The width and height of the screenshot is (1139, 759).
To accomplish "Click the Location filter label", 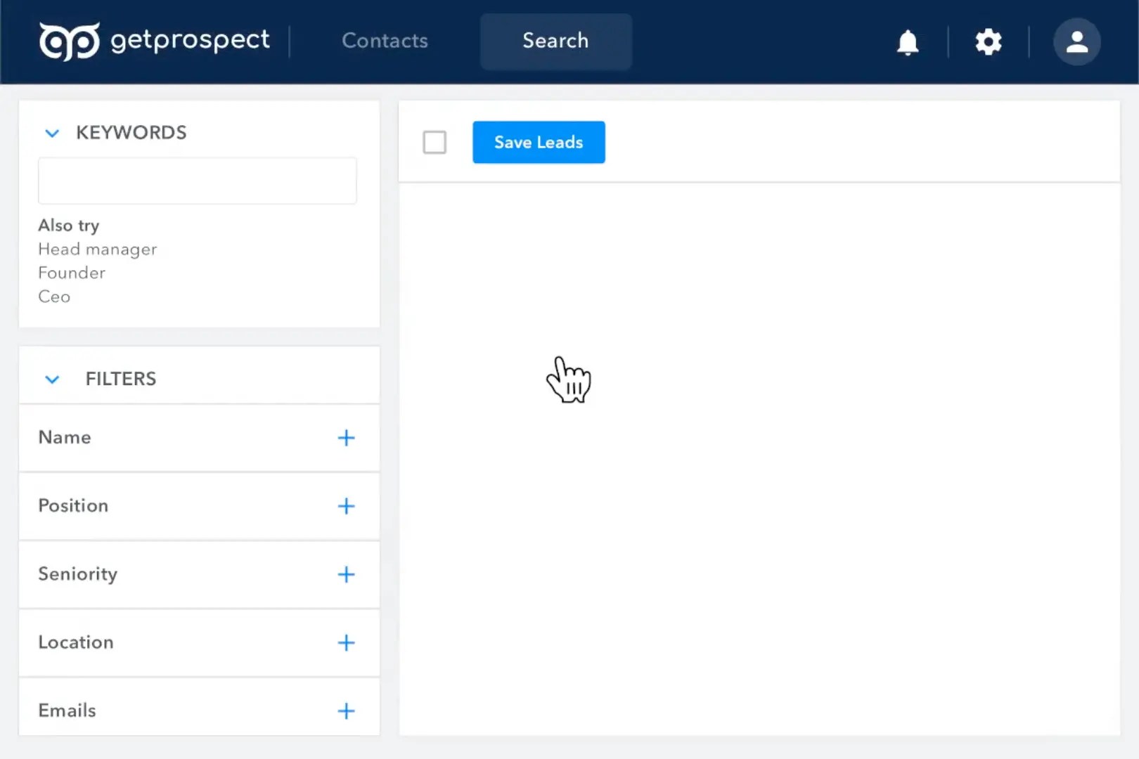I will click(76, 642).
